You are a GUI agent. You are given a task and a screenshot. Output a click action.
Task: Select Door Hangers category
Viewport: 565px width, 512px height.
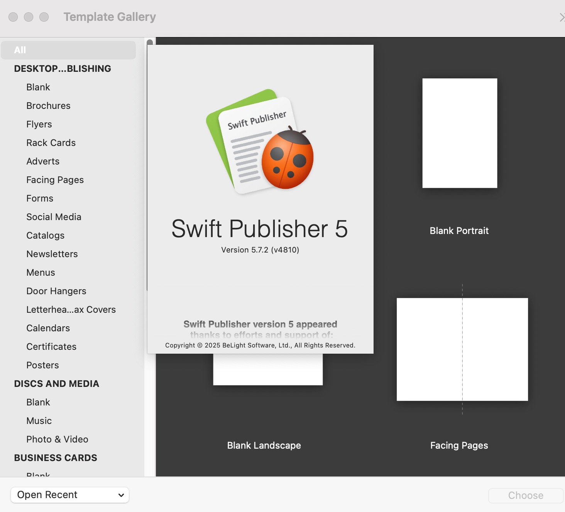tap(56, 291)
